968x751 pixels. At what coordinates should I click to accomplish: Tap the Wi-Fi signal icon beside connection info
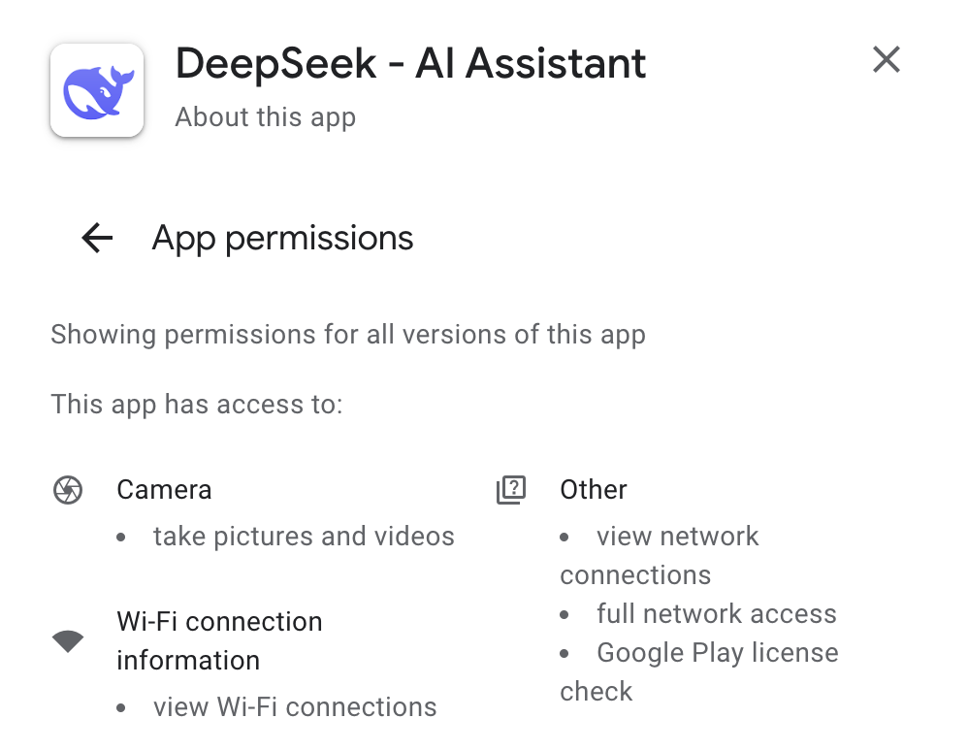tap(66, 641)
